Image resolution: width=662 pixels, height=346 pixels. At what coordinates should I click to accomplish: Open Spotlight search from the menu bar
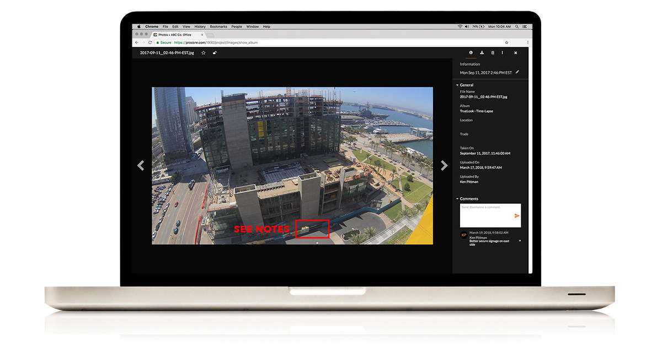point(517,26)
